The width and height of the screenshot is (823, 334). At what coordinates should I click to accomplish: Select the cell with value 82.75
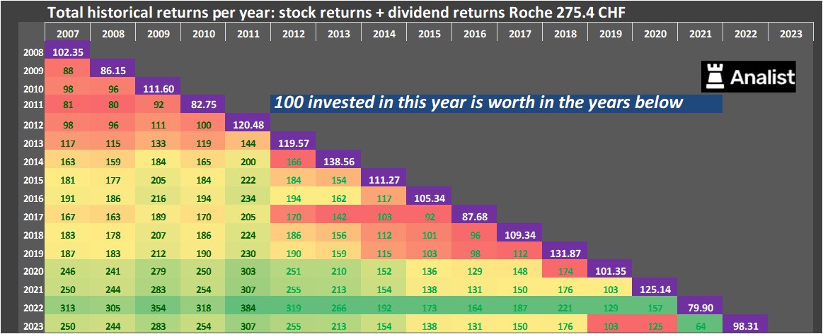pyautogui.click(x=203, y=105)
